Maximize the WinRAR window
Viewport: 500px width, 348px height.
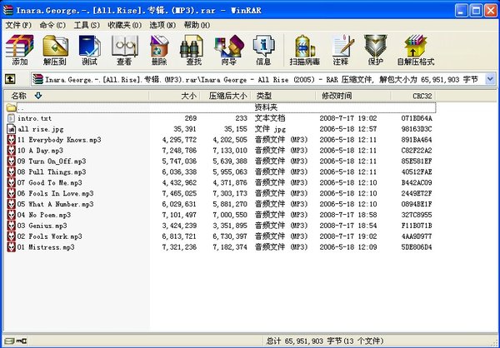click(x=476, y=10)
